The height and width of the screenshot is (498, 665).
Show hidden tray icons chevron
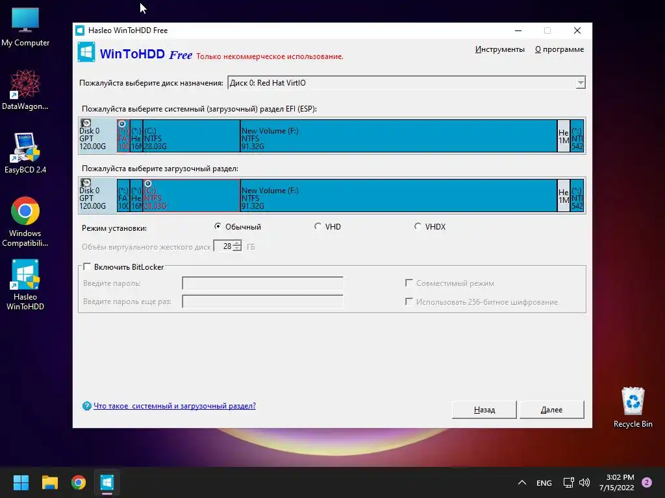point(522,482)
